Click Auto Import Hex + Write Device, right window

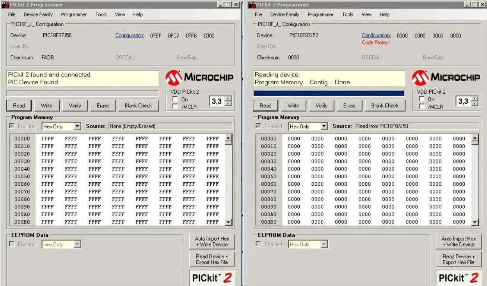[459, 242]
